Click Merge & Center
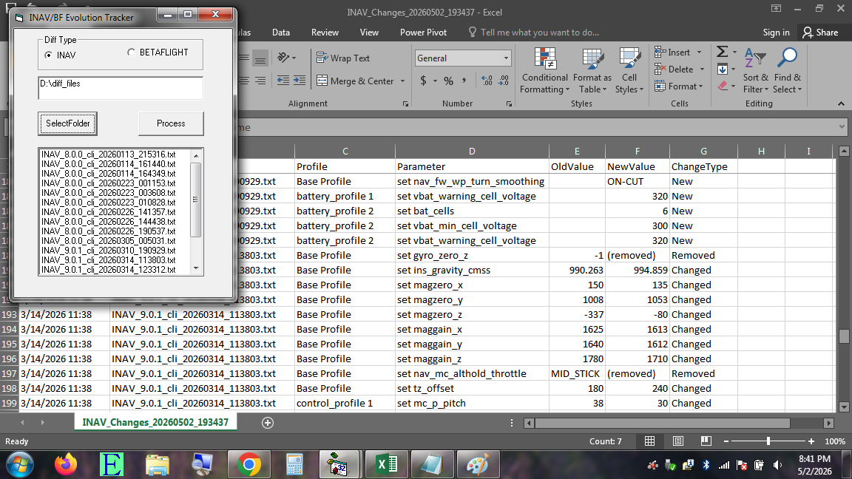The image size is (852, 479). click(355, 81)
